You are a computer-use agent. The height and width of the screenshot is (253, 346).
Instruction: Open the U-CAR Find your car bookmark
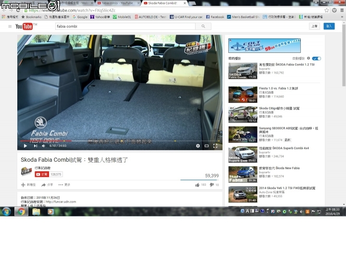click(186, 17)
